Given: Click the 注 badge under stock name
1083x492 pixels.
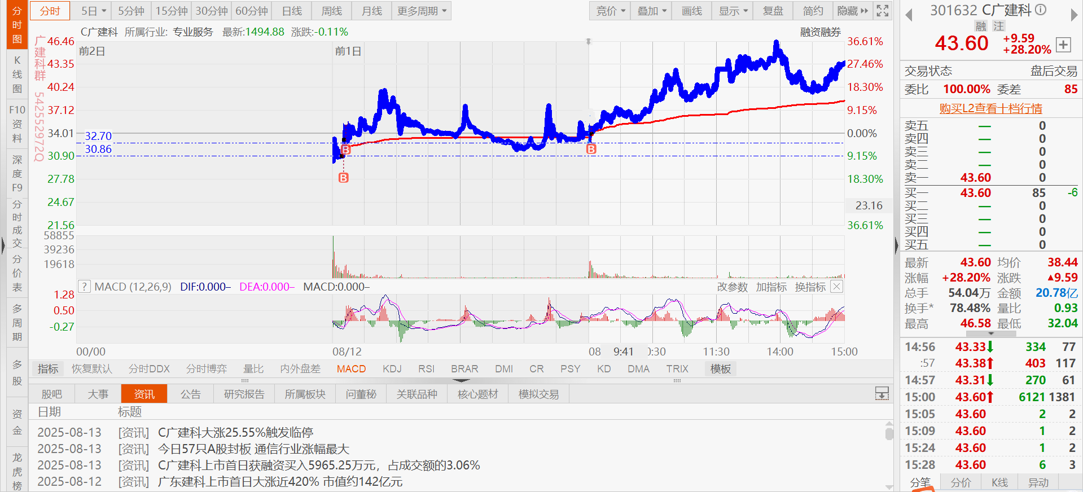Looking at the screenshot, I should click(x=999, y=26).
